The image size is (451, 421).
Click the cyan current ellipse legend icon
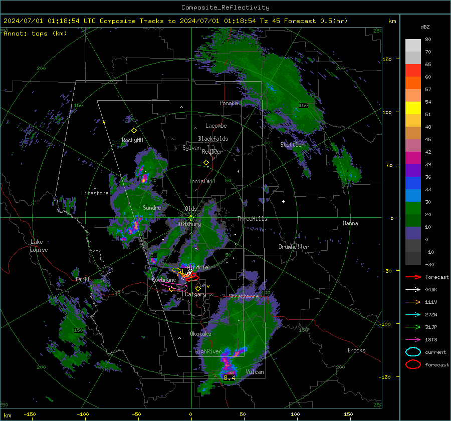tap(413, 352)
